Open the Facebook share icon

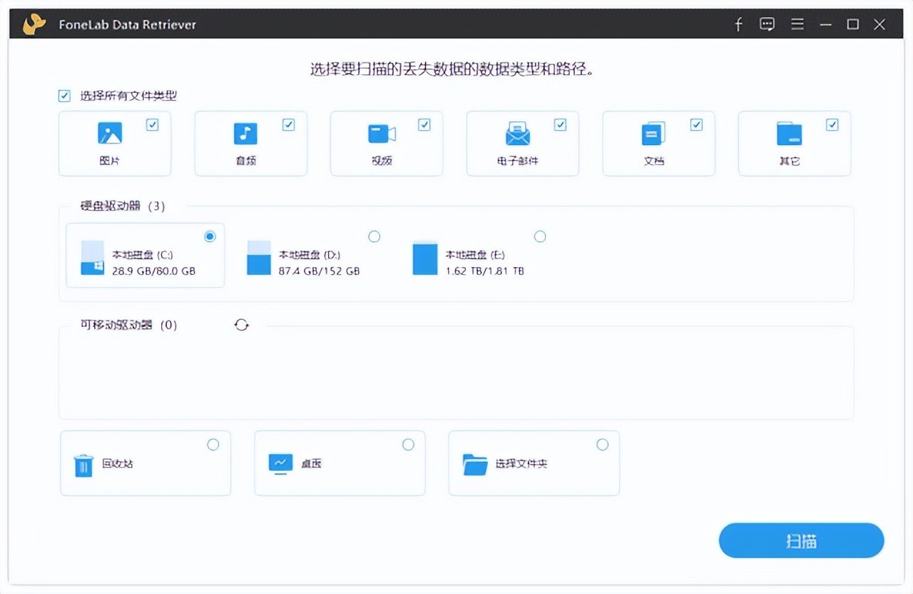click(738, 25)
